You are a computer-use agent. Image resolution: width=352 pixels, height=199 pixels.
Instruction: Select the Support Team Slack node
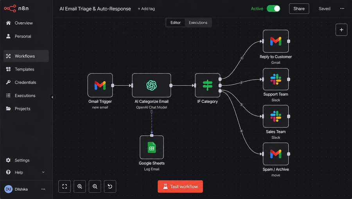tap(276, 79)
